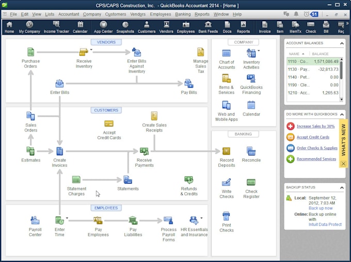Expand HR Essentials dropdown arrow
The height and width of the screenshot is (262, 351).
coord(201,218)
